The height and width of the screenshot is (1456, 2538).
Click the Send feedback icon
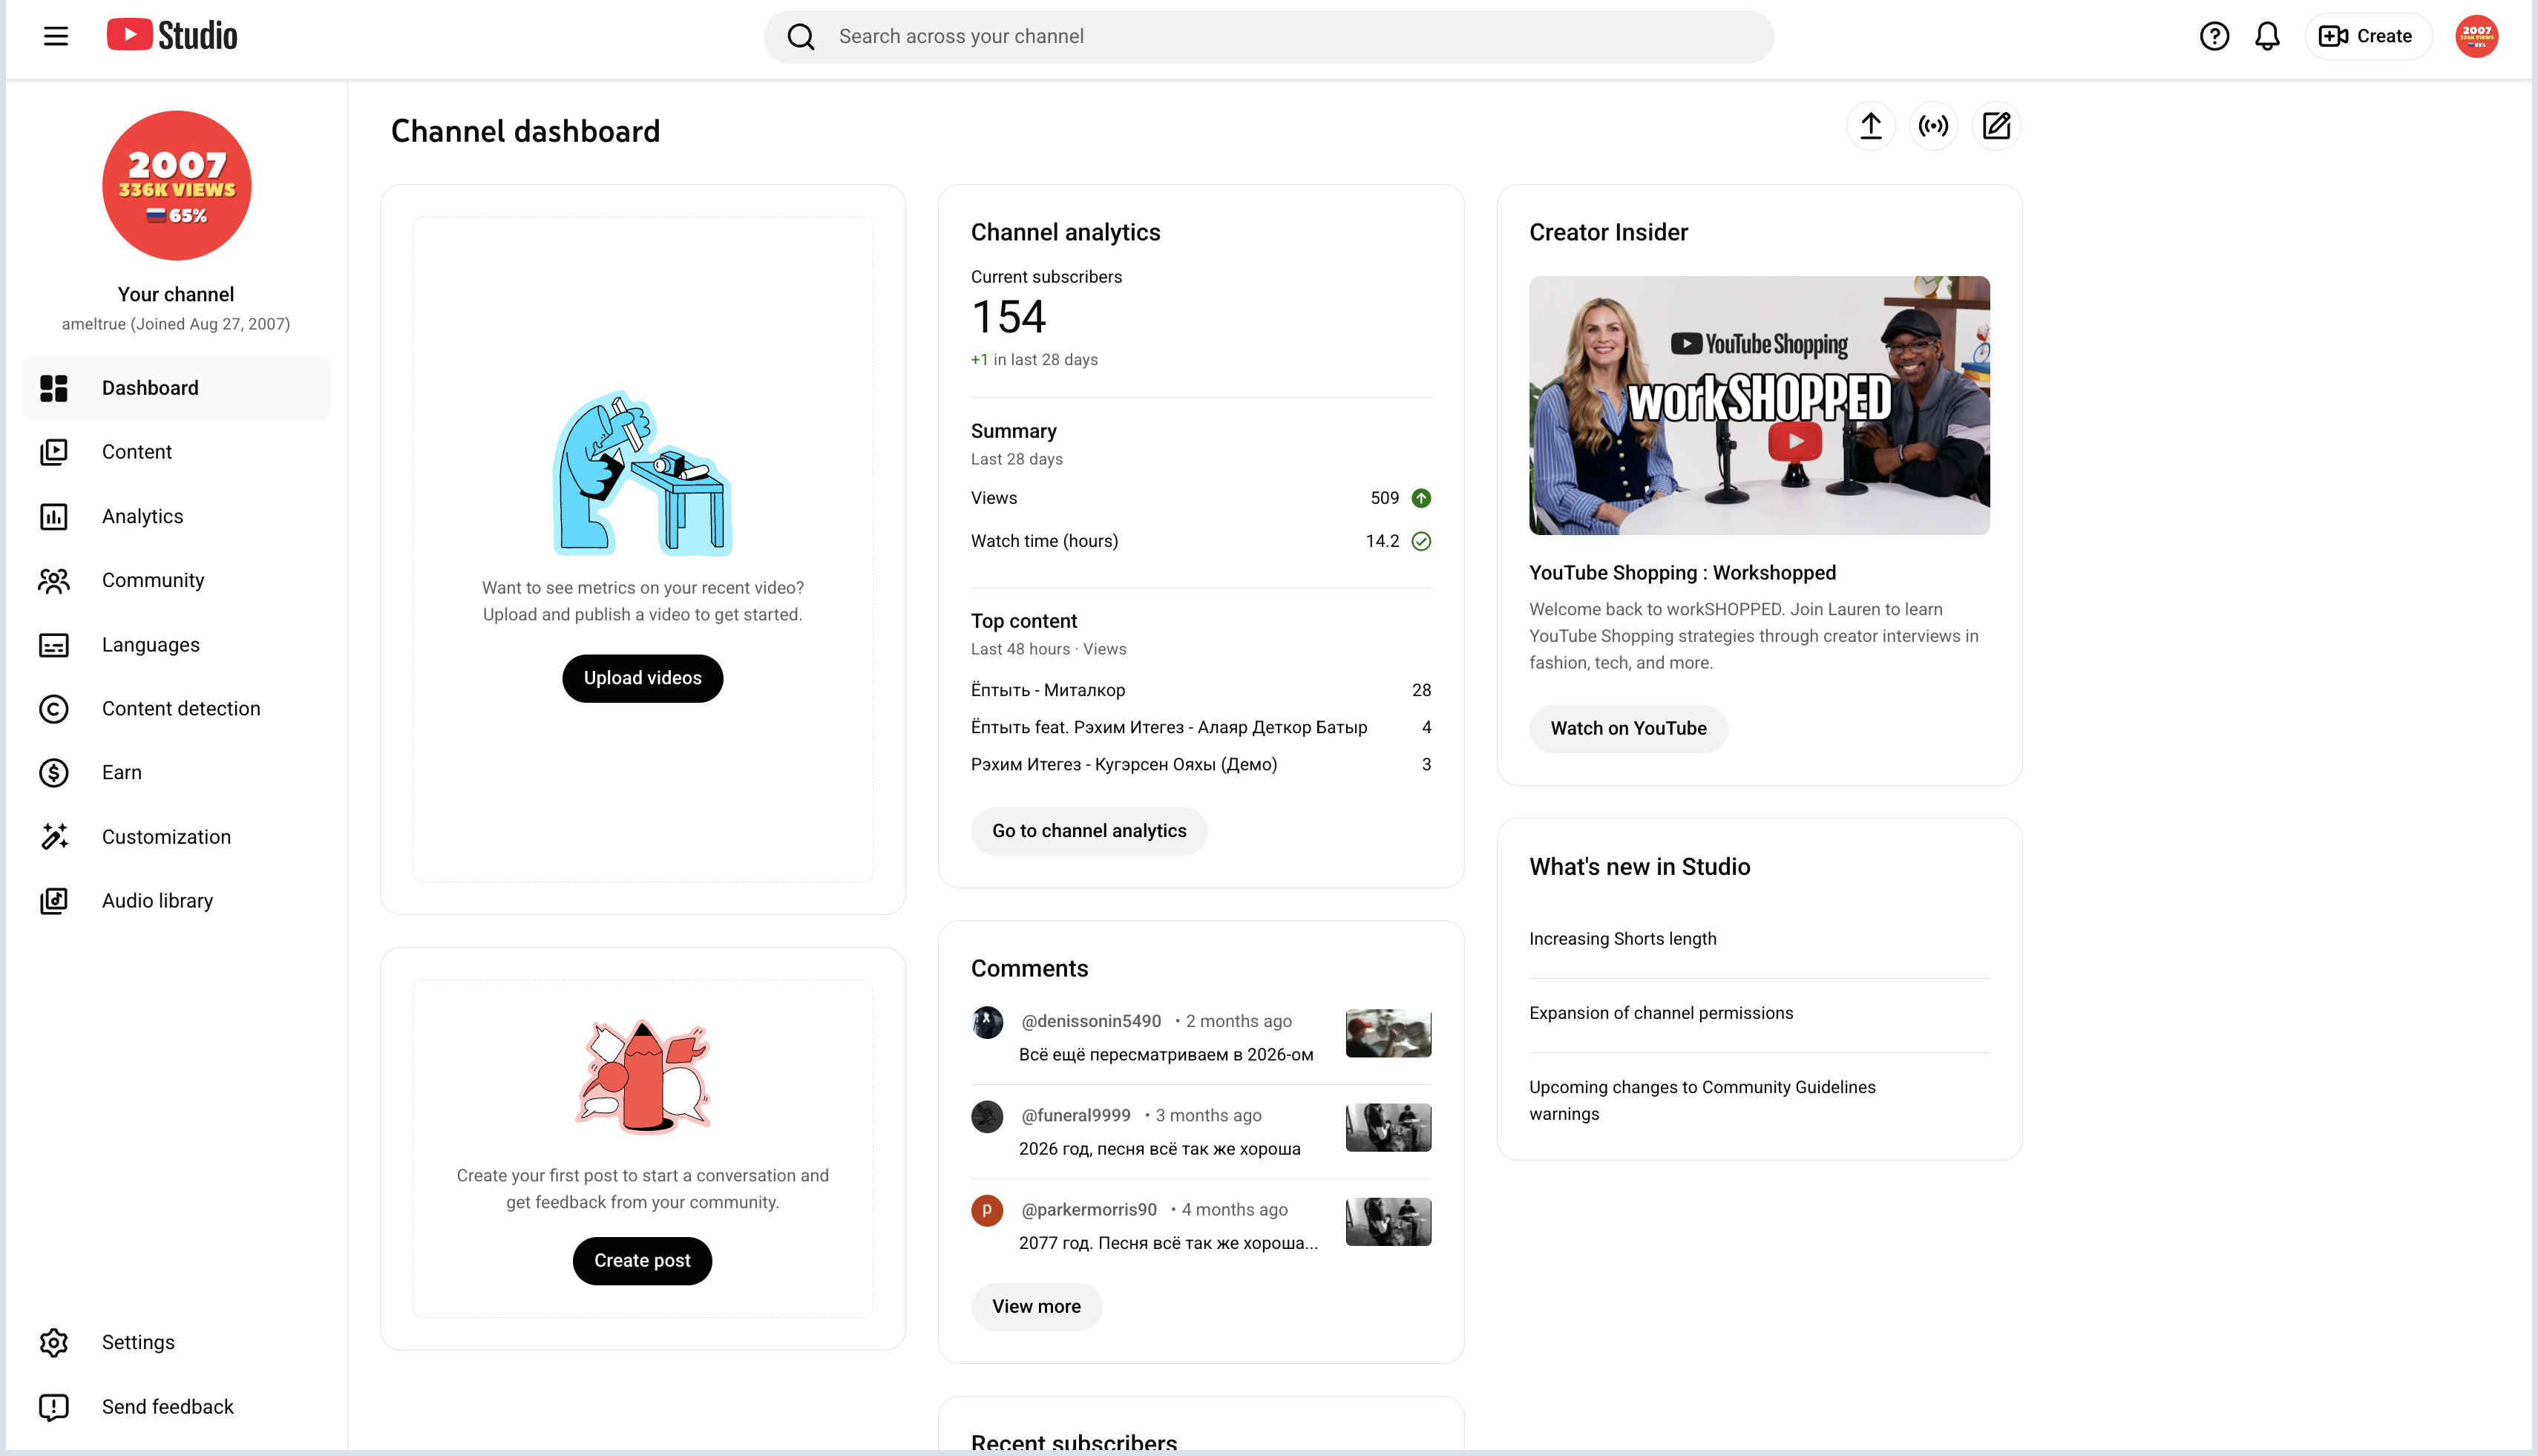pos(54,1407)
